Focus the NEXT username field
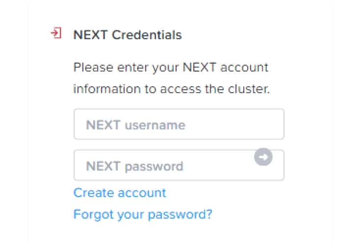The width and height of the screenshot is (361, 249). pos(179,124)
